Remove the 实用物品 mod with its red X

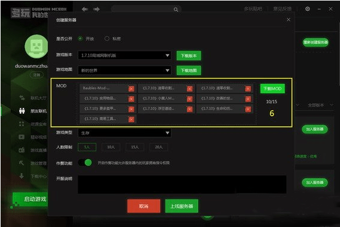pyautogui.click(x=131, y=99)
